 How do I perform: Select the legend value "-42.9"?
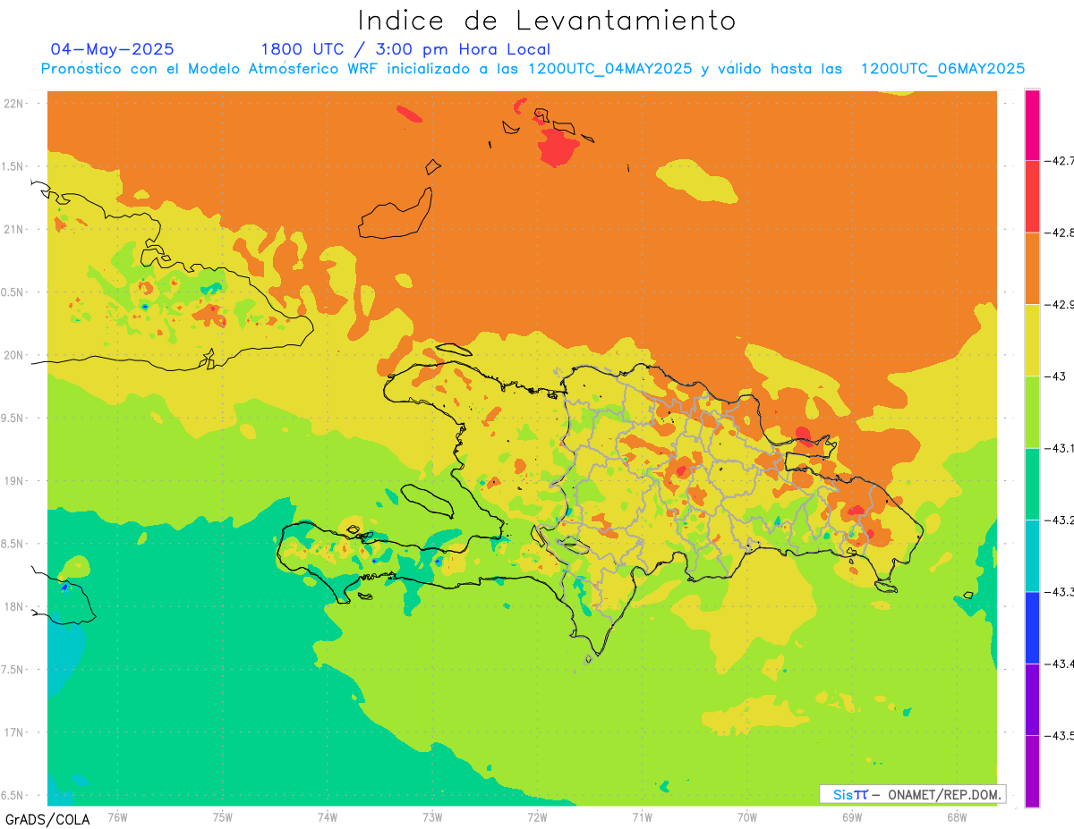(x=1059, y=305)
